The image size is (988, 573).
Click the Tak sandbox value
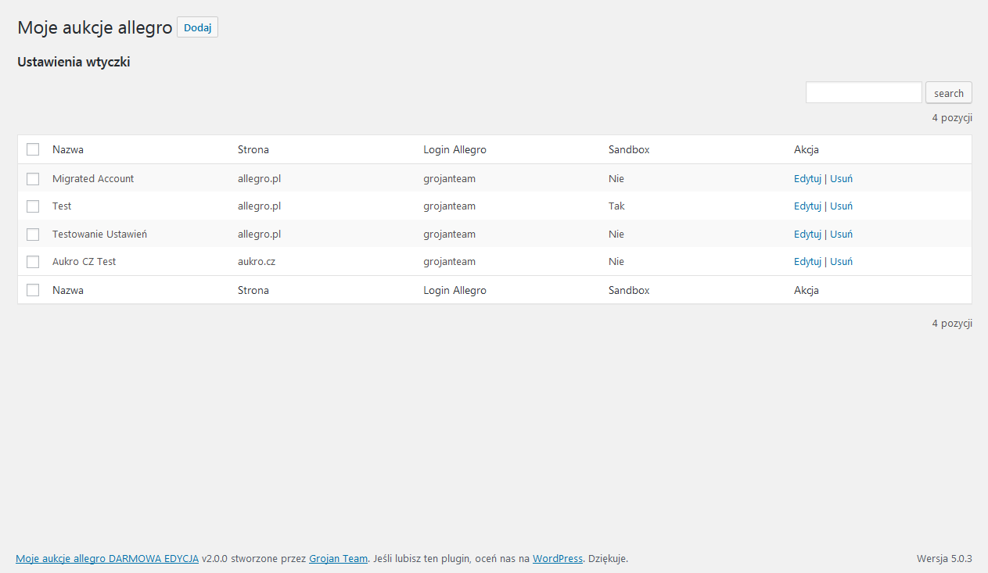(616, 206)
